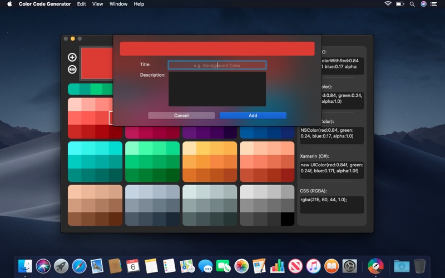Open Calendar from the dock
This screenshot has width=445, height=278.
[133, 266]
